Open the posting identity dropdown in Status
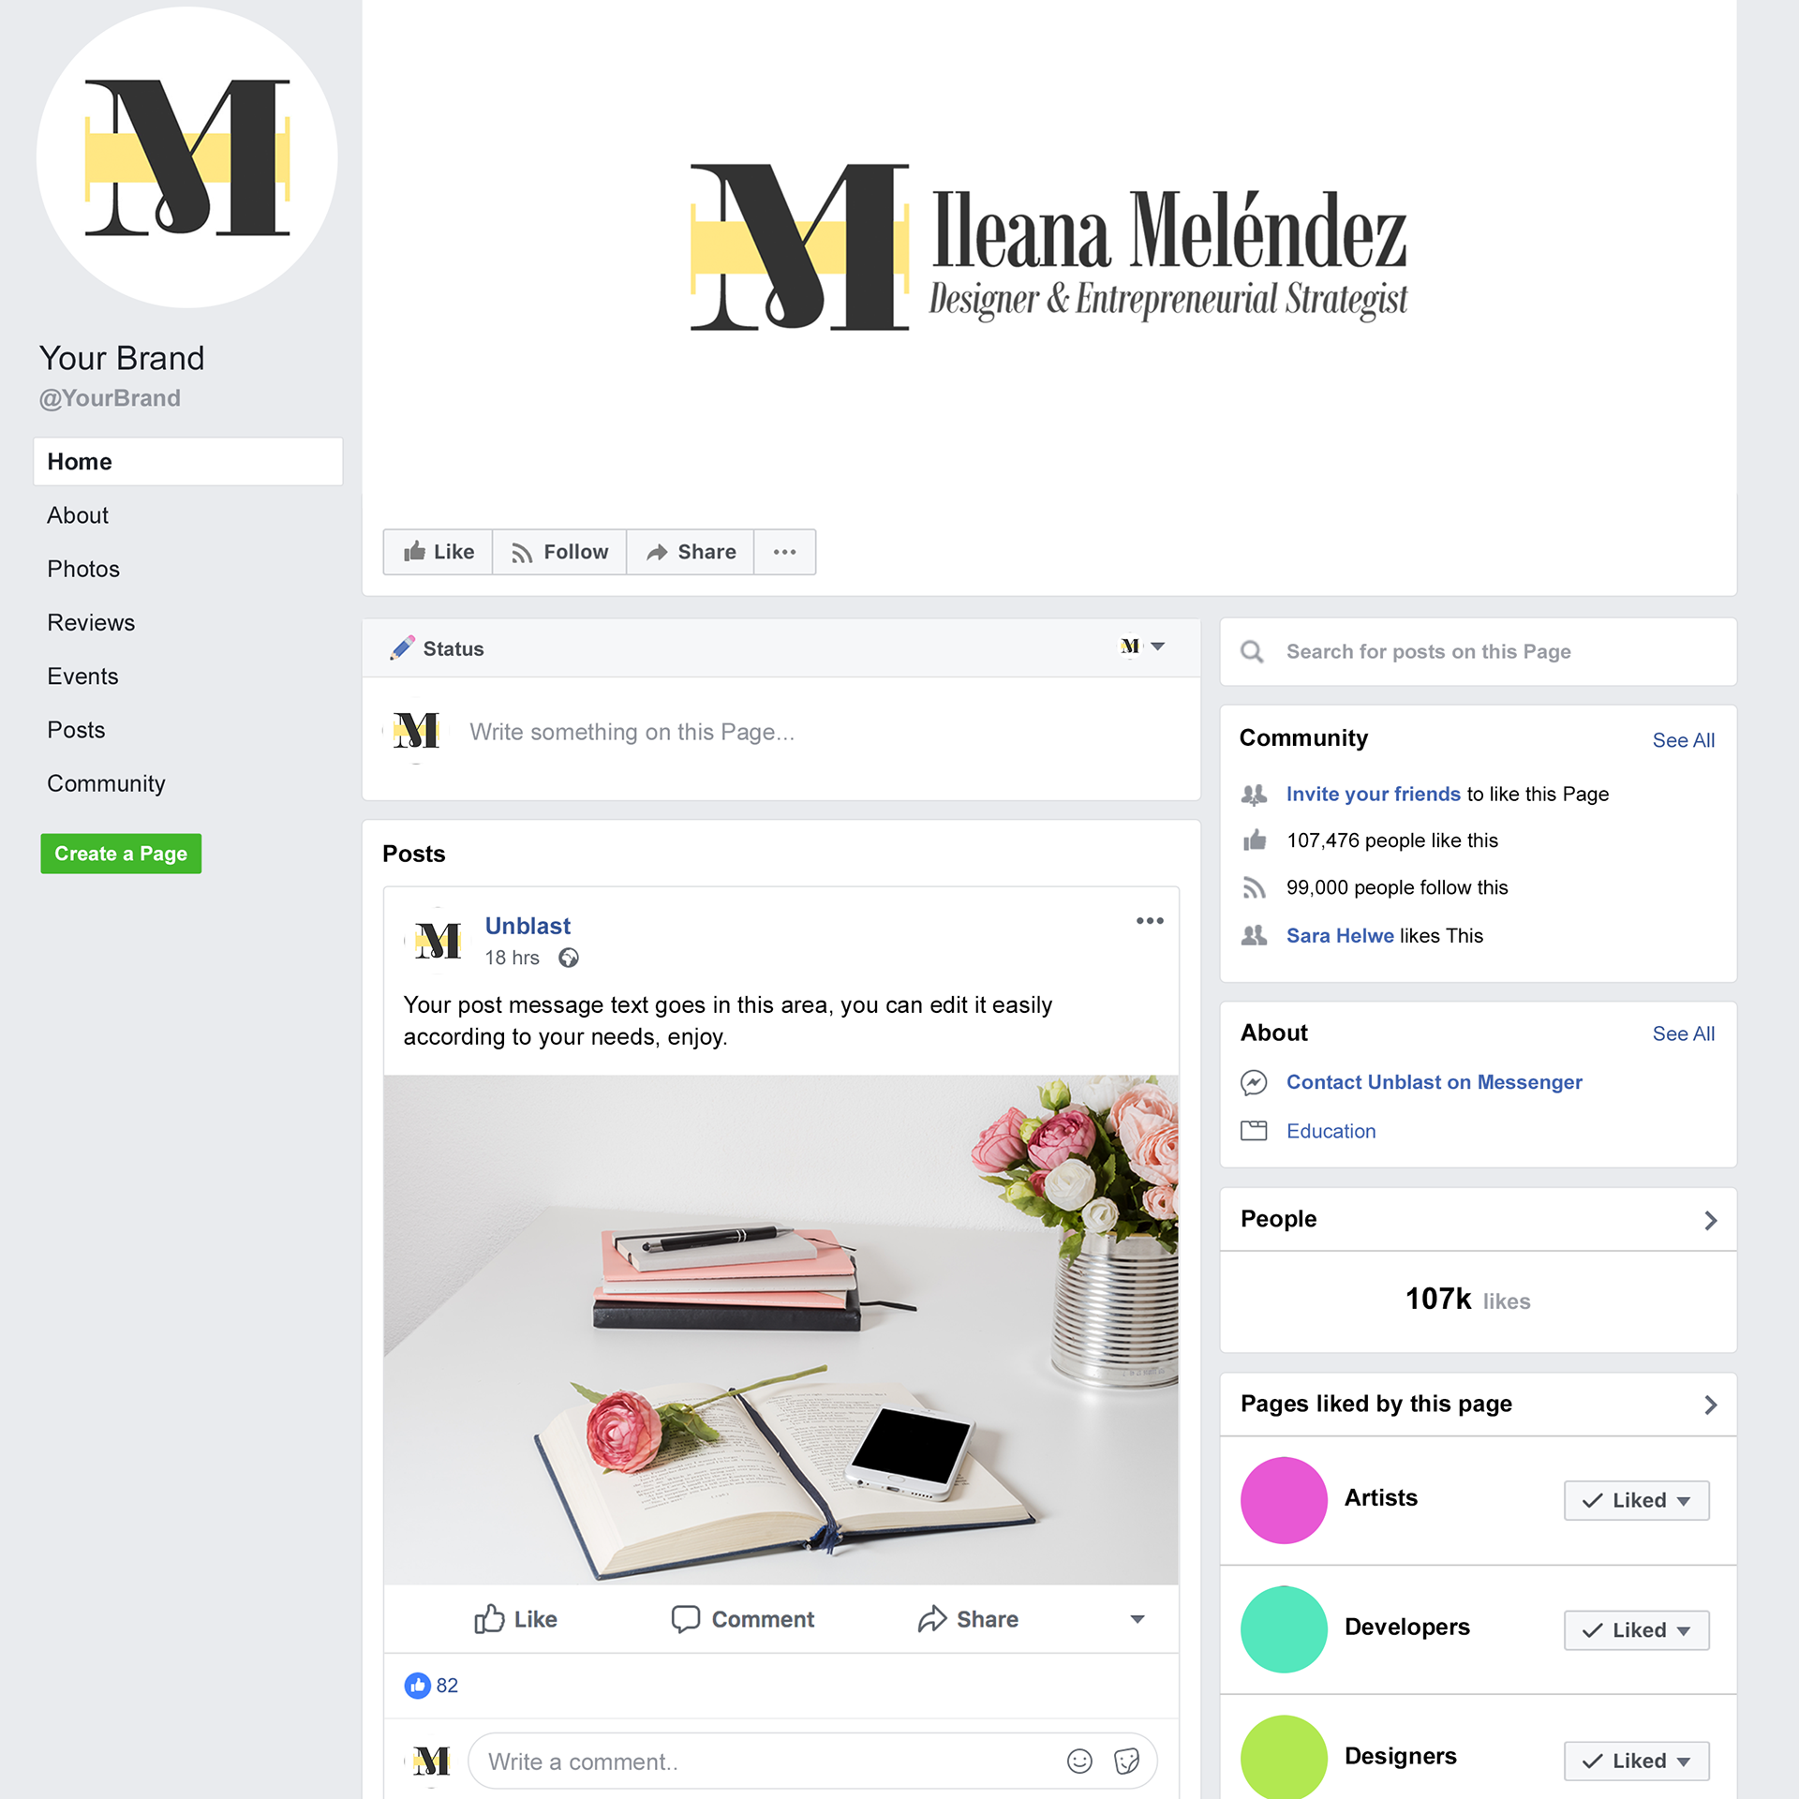The image size is (1799, 1799). tap(1143, 647)
